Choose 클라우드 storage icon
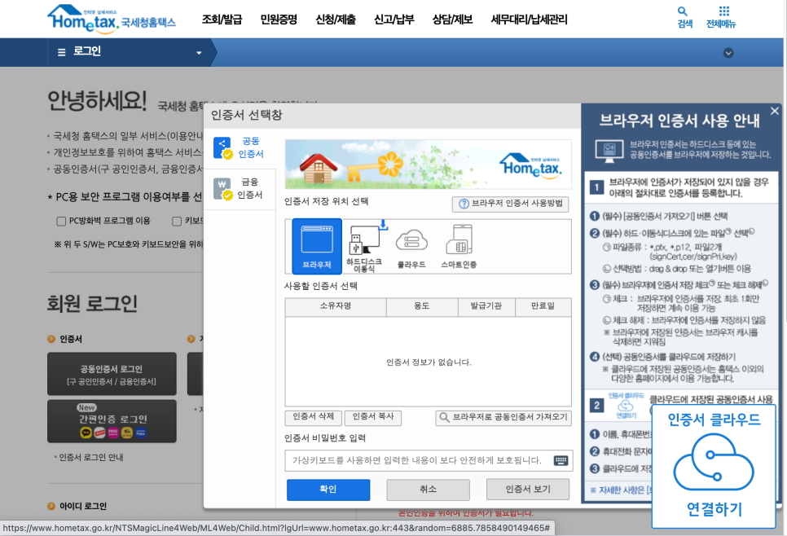 click(x=411, y=248)
